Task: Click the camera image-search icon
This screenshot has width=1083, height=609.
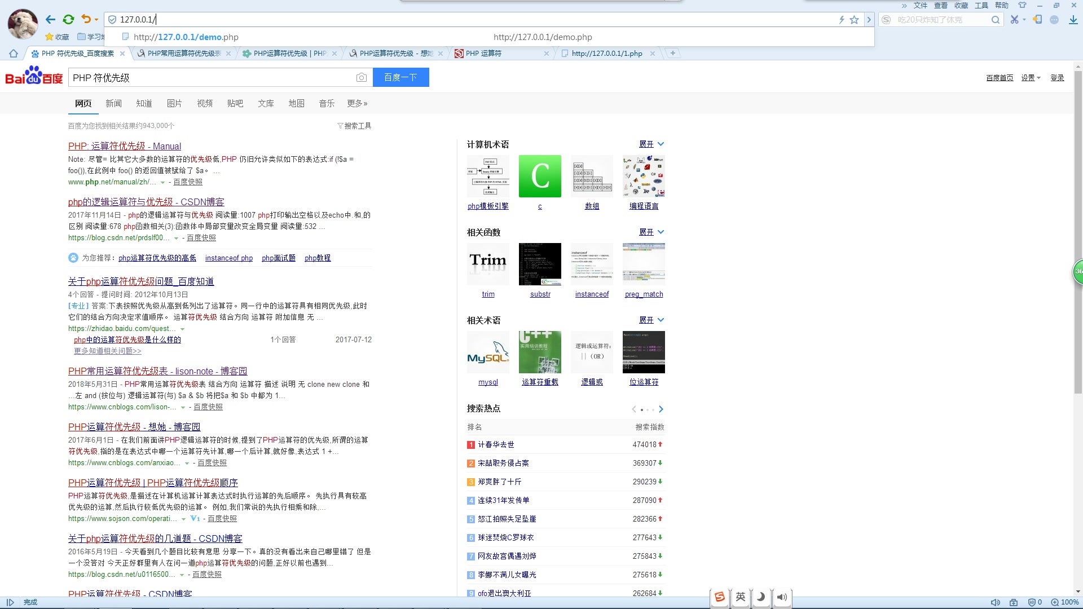Action: (x=362, y=78)
